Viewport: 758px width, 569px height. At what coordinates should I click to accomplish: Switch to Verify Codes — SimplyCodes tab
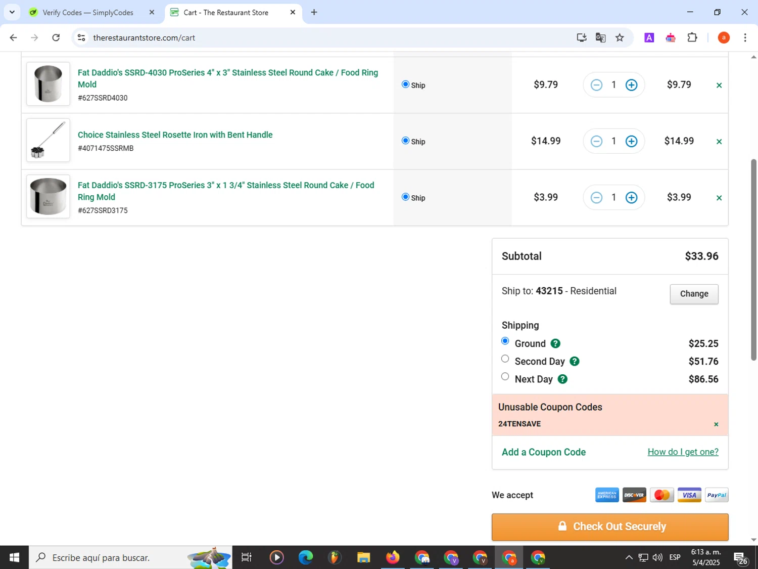[88, 13]
